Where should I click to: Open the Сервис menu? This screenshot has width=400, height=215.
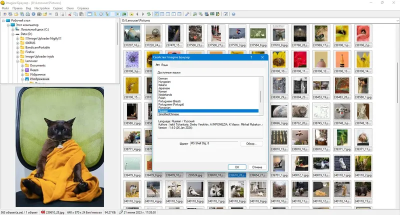pos(58,8)
